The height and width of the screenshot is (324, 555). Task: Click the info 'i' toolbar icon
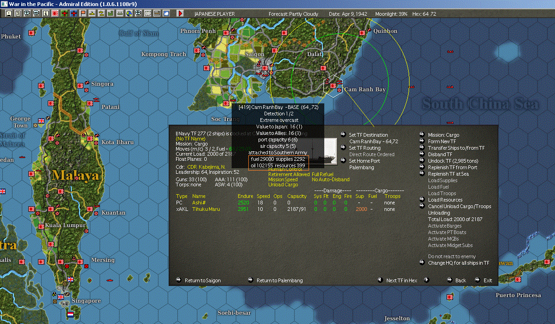(x=46, y=13)
